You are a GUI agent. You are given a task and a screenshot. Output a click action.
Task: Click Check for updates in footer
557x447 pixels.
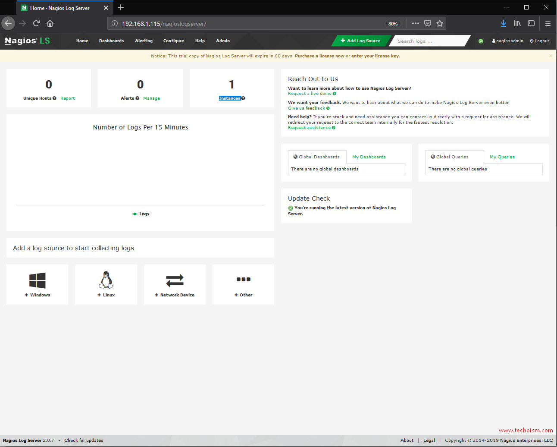[84, 441]
